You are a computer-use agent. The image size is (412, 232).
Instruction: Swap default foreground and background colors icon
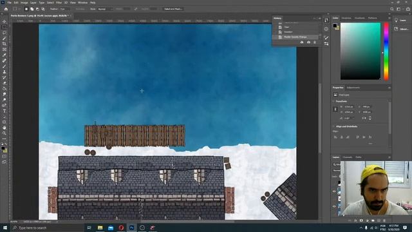[x=6, y=144]
